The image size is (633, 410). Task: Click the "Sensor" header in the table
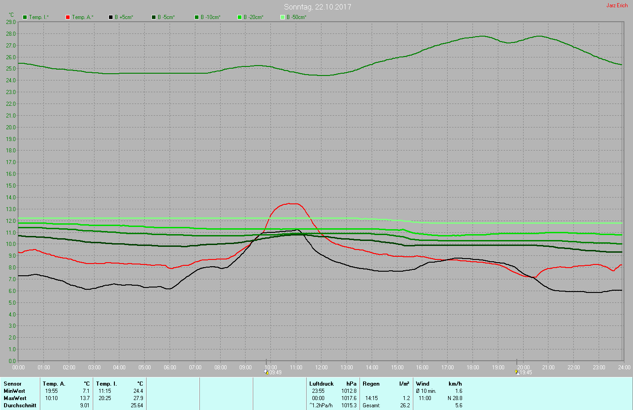(x=13, y=384)
